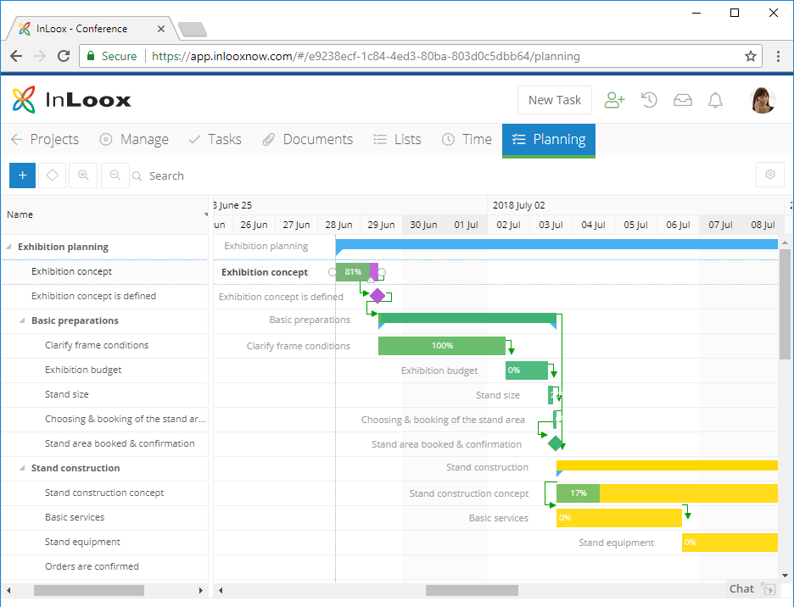Focus the Search field

click(x=166, y=175)
